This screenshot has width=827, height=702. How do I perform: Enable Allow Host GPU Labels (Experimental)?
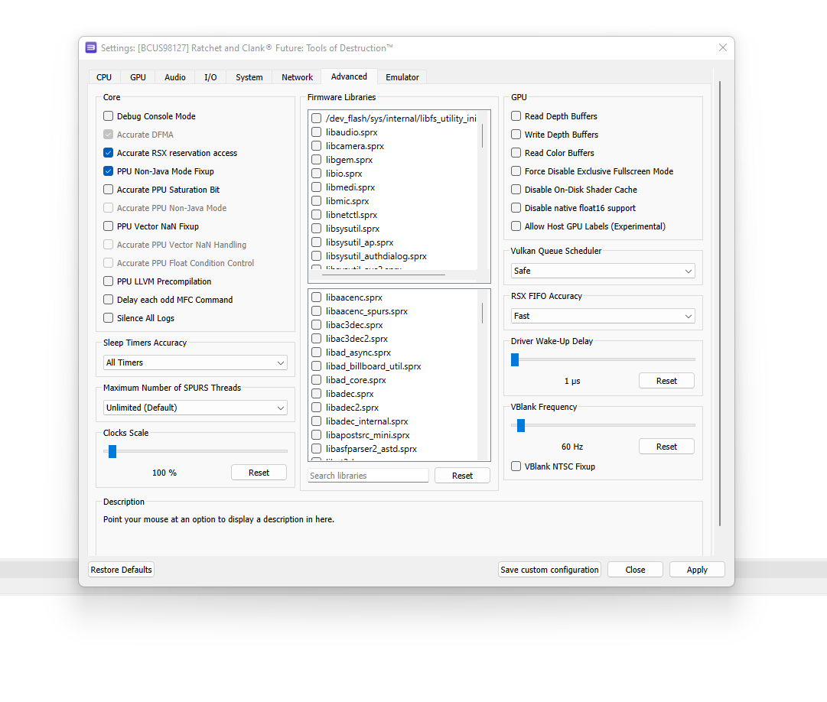coord(516,226)
